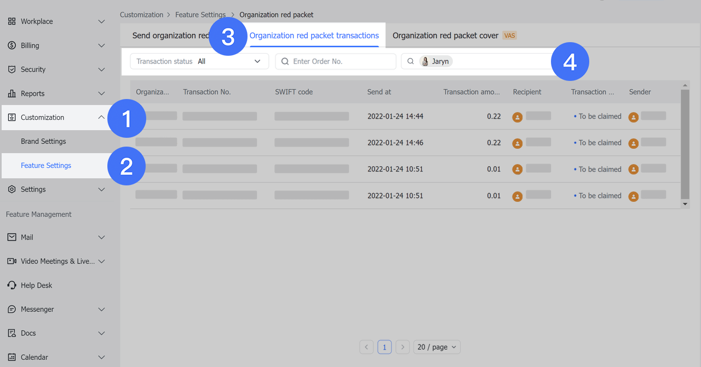Open the 20 / page size dropdown
The width and height of the screenshot is (701, 367).
[x=436, y=347]
